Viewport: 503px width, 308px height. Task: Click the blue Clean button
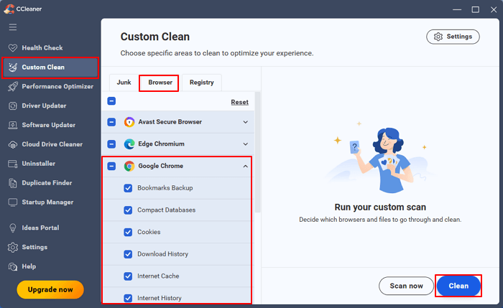458,286
